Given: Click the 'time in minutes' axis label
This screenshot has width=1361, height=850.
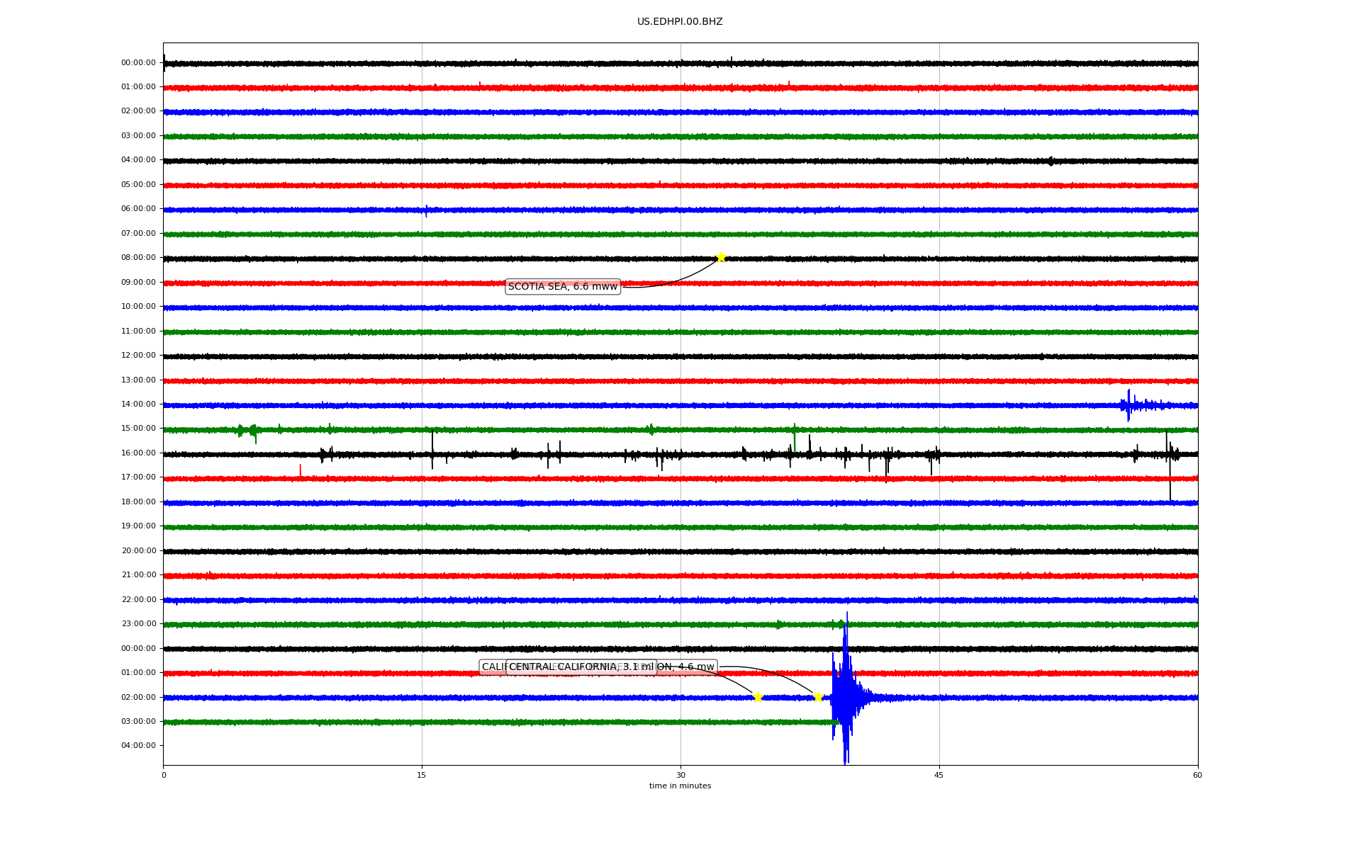Looking at the screenshot, I should click(x=680, y=786).
